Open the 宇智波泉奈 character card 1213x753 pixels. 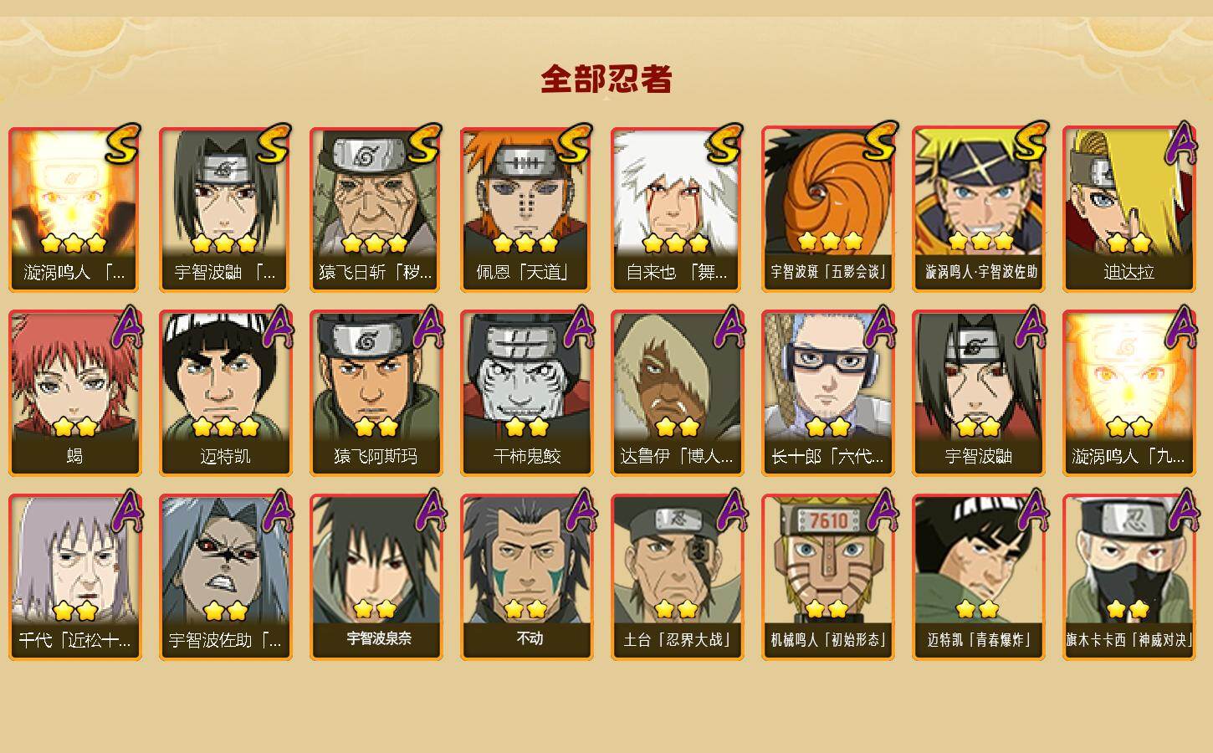pos(376,577)
